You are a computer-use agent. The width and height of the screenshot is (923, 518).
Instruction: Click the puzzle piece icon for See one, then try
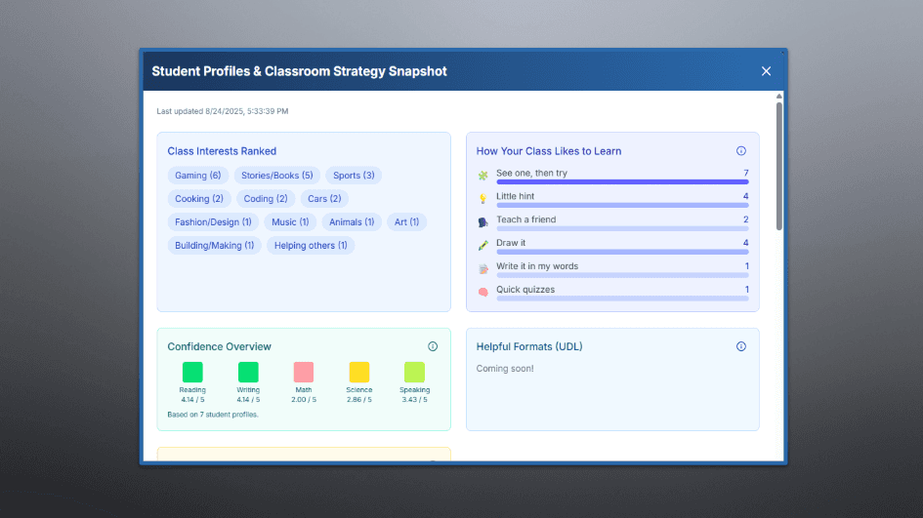click(x=482, y=176)
